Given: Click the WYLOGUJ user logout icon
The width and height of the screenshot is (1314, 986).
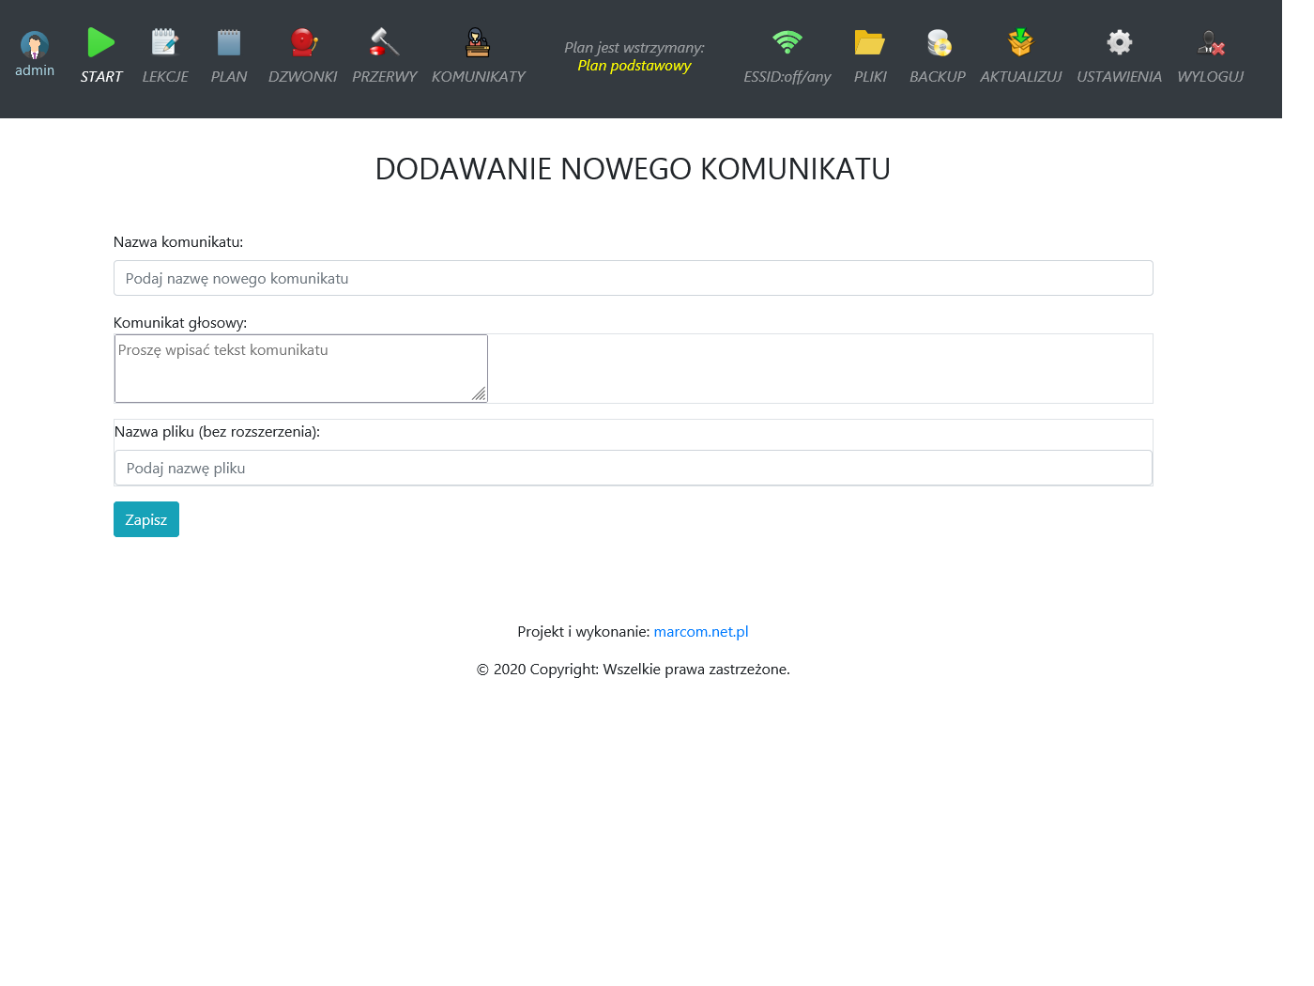Looking at the screenshot, I should pos(1211,42).
